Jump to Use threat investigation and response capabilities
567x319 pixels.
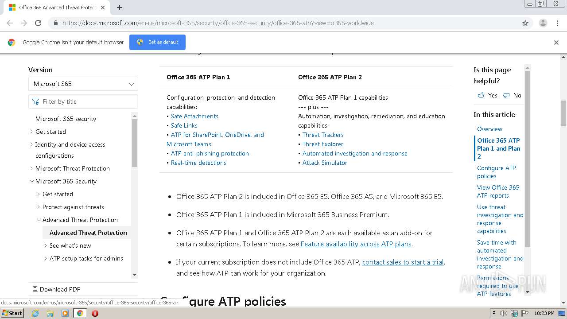point(500,219)
